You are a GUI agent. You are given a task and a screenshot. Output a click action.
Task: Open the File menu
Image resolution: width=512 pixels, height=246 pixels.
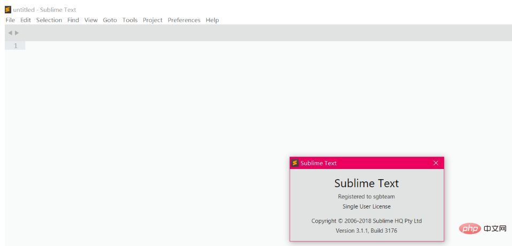(x=10, y=20)
